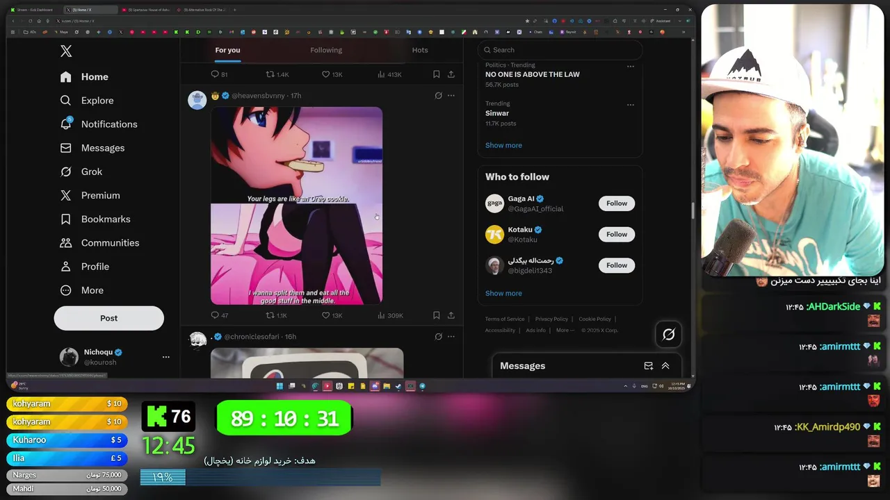This screenshot has height=500, width=890.
Task: Open the Cookie Policy link
Action: coord(594,319)
